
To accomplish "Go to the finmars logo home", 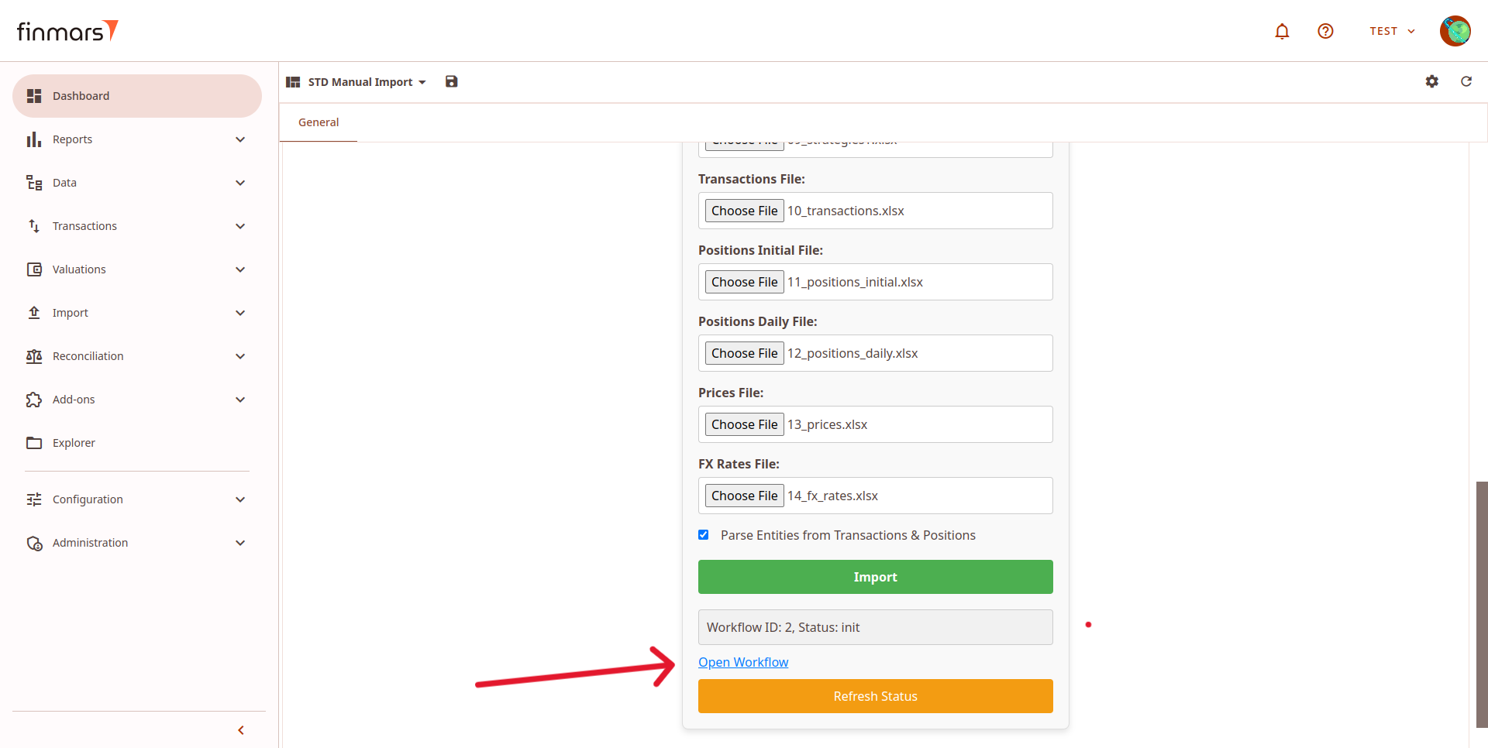I will coord(67,31).
